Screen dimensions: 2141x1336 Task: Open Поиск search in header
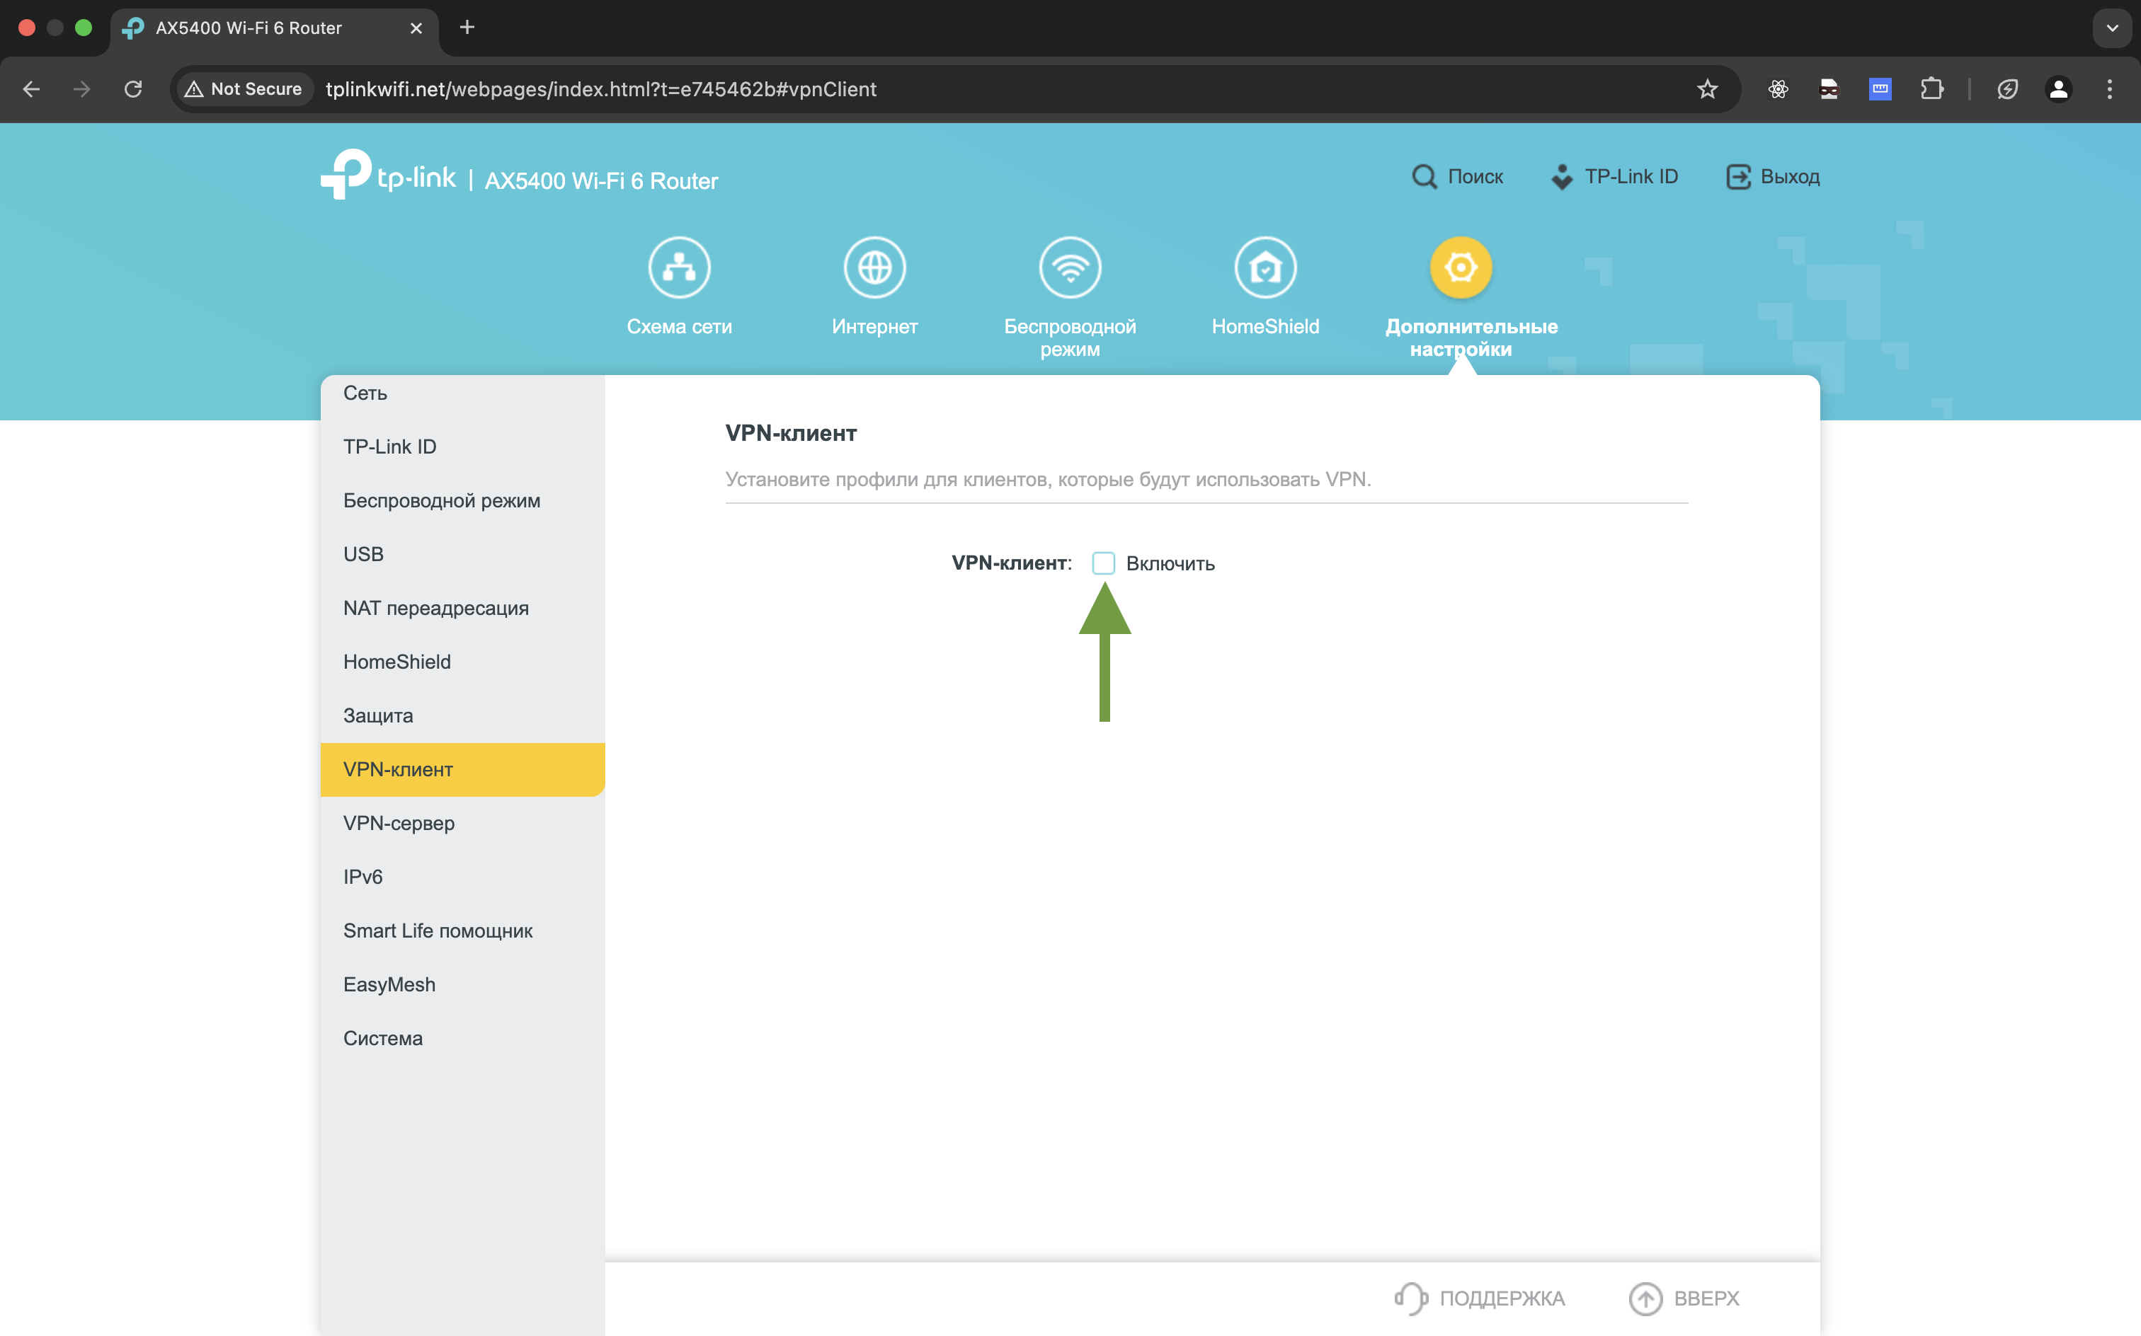1457,177
